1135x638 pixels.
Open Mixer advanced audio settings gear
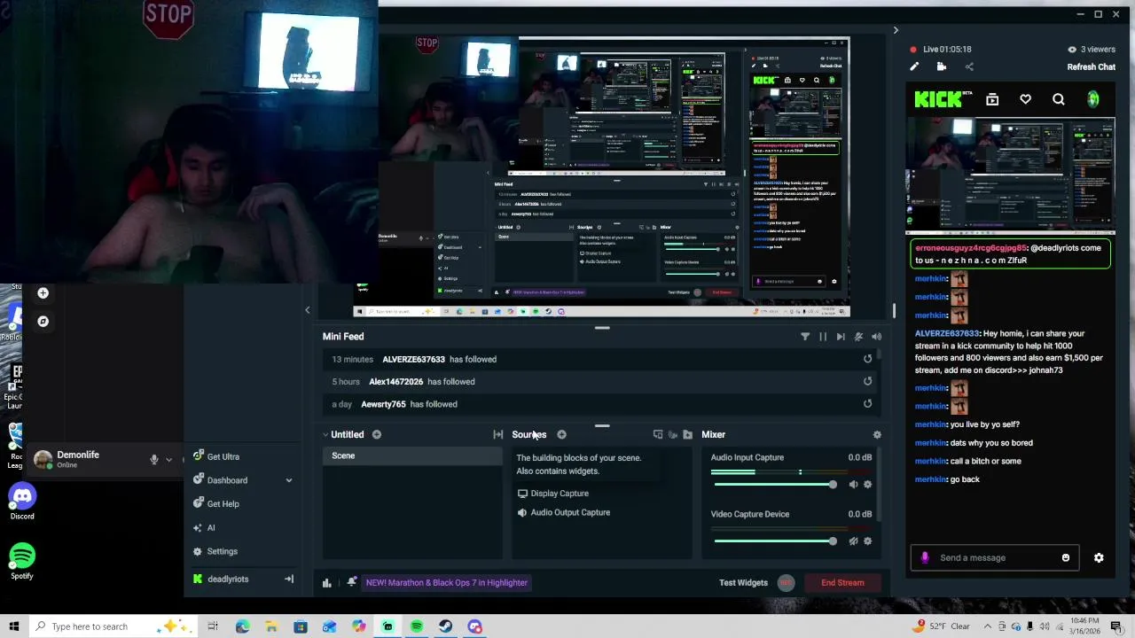[x=877, y=434]
